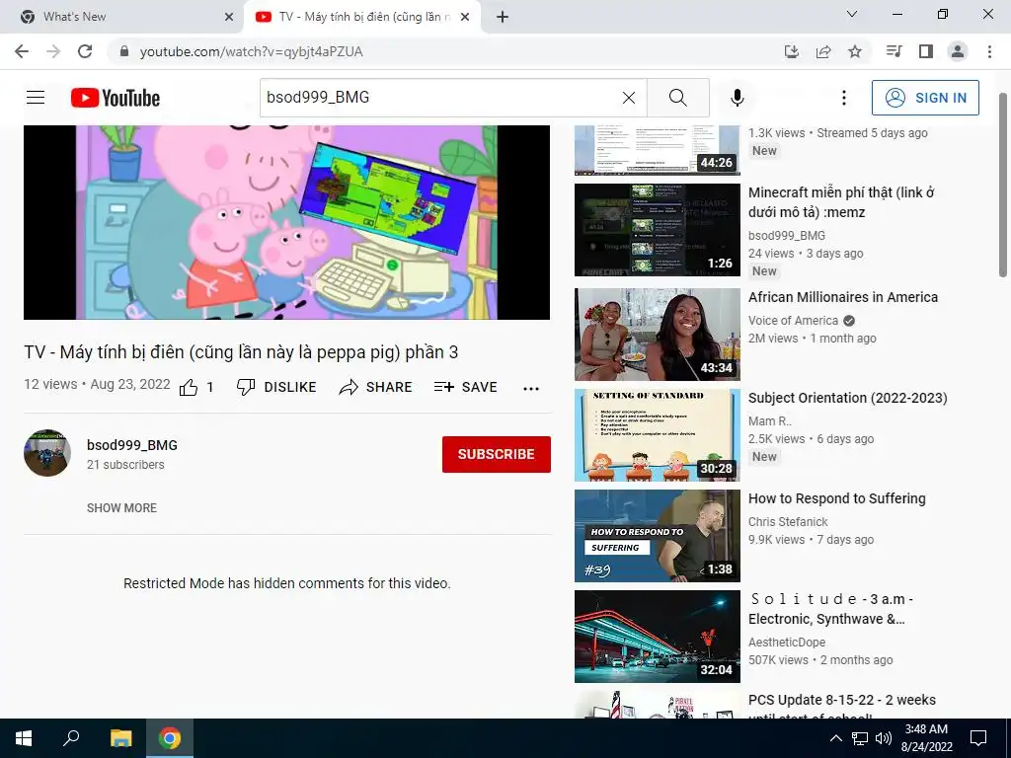Bookmark this page with star icon
This screenshot has height=758, width=1011.
coord(855,51)
